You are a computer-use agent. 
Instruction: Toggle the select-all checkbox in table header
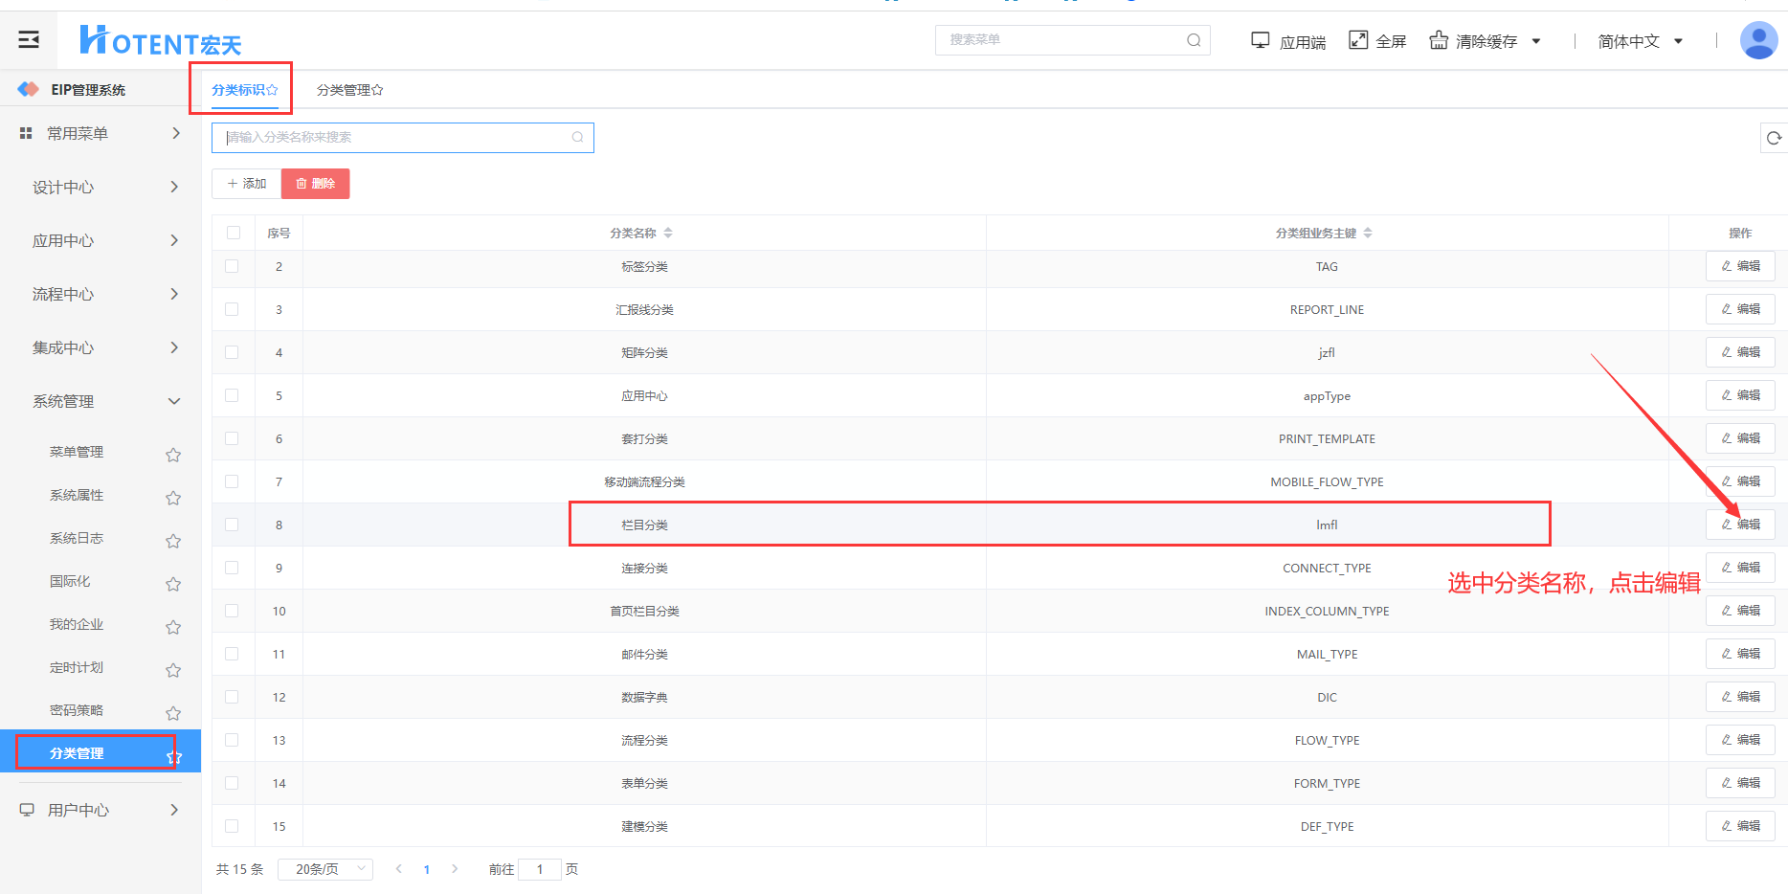(x=234, y=233)
